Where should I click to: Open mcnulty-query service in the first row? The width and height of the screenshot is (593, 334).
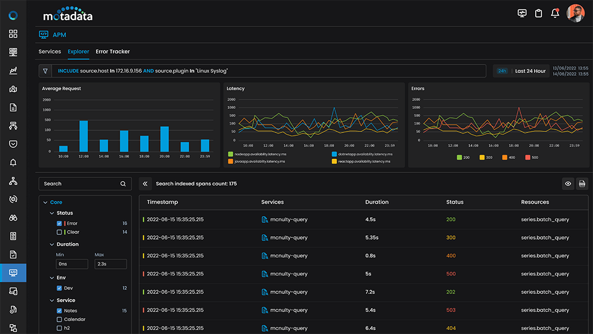tap(289, 219)
